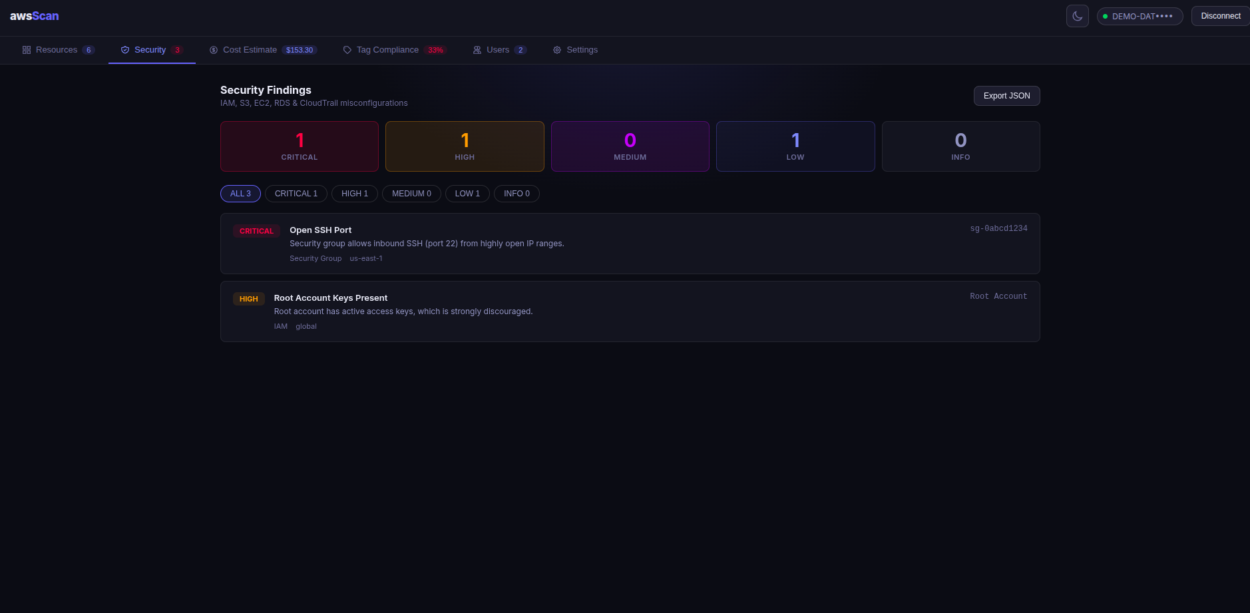Click the CRITICAL summary card

coord(300,146)
